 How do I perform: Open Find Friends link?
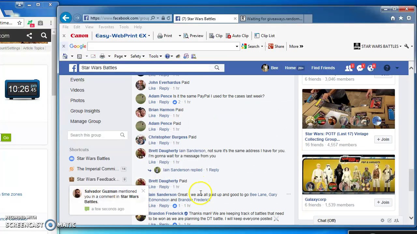click(x=323, y=68)
